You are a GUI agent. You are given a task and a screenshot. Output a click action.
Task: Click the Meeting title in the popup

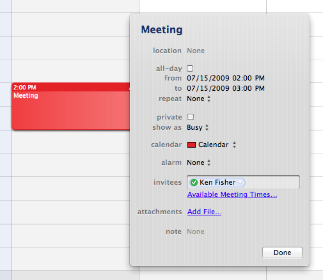[x=162, y=29]
